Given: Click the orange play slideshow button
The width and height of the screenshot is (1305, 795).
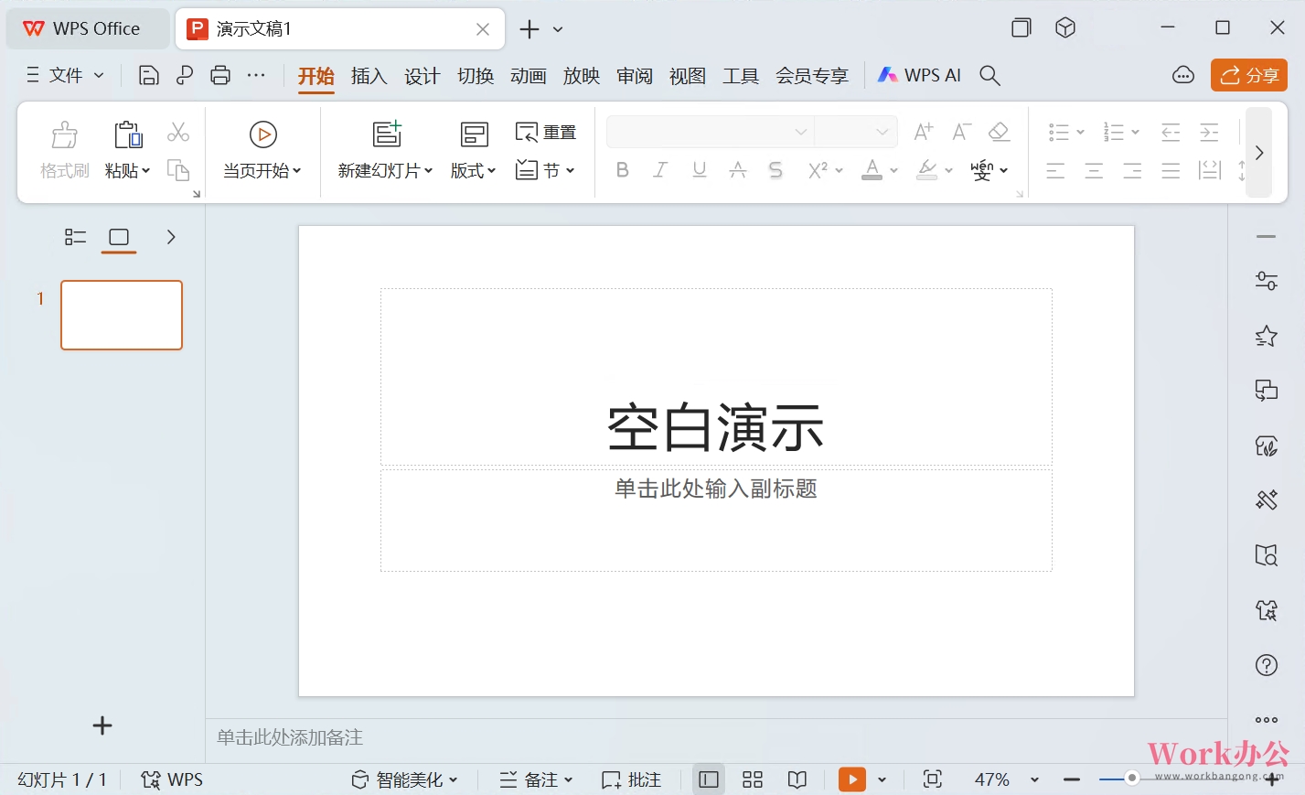Looking at the screenshot, I should point(852,779).
